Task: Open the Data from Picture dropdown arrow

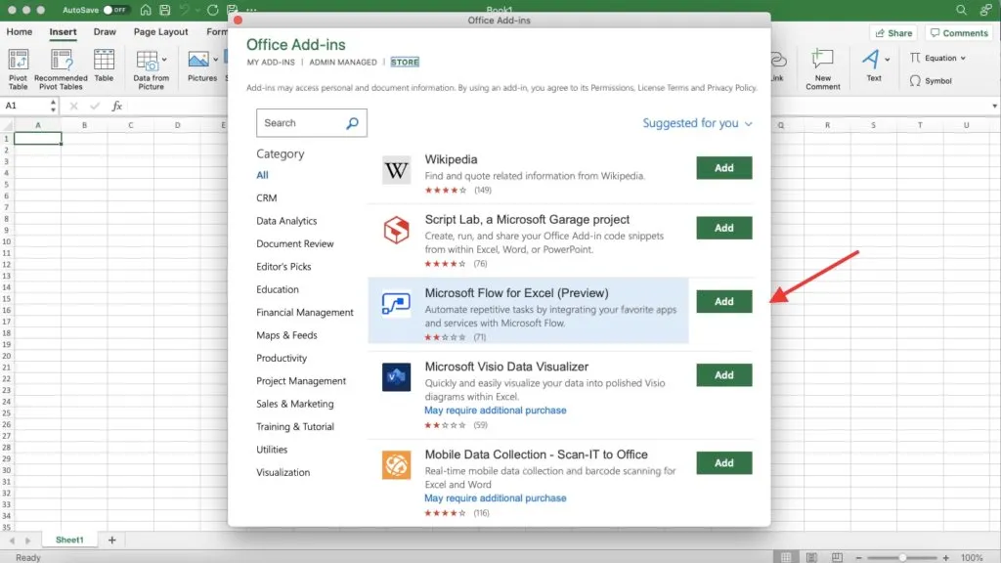Action: (164, 60)
